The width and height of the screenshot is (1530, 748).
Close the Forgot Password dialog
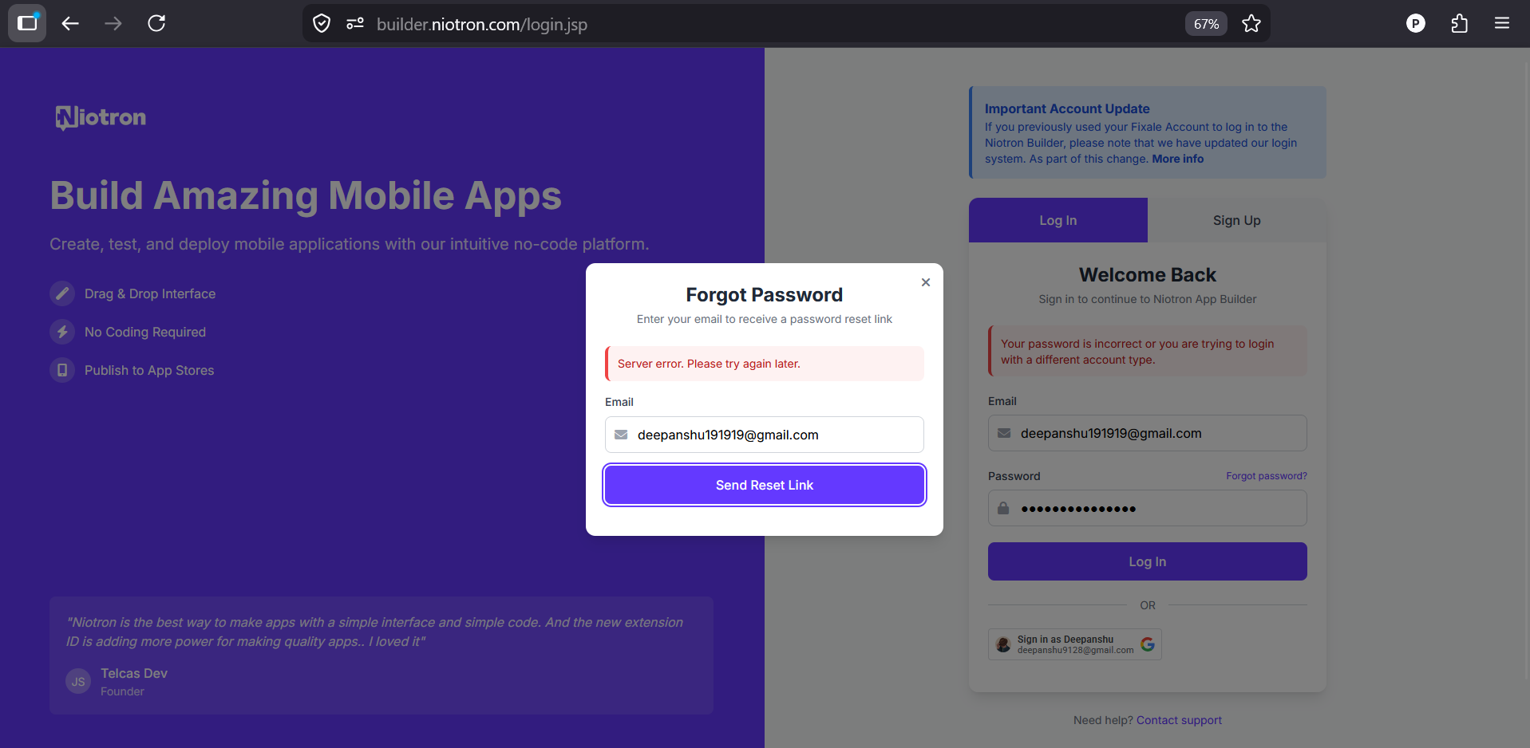coord(926,282)
